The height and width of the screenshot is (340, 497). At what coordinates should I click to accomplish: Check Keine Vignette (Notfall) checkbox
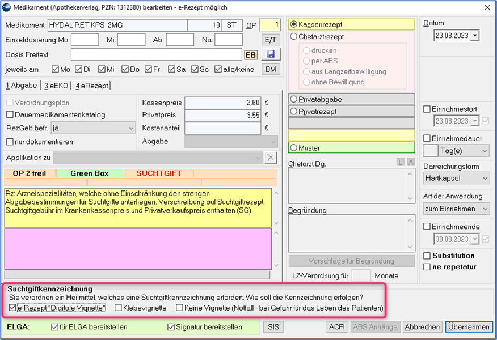pyautogui.click(x=179, y=307)
